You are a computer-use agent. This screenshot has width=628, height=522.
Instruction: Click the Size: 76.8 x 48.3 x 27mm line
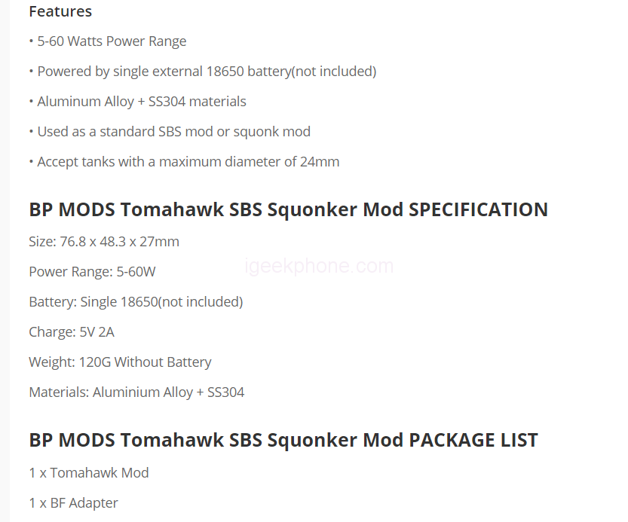coord(104,242)
